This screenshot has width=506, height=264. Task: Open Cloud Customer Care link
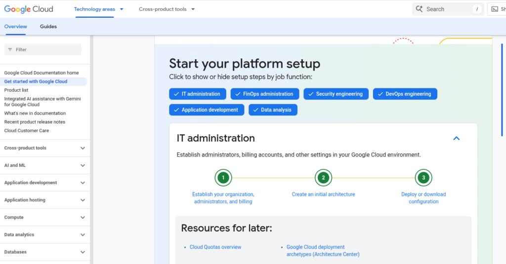(x=27, y=131)
